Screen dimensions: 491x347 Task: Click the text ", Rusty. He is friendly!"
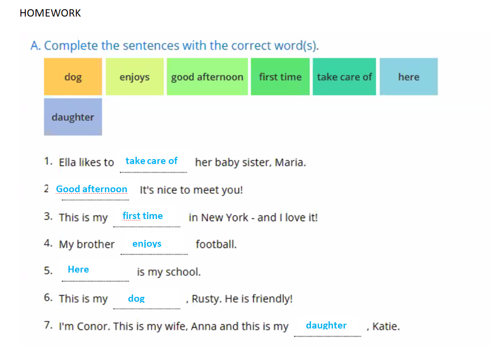[239, 299]
